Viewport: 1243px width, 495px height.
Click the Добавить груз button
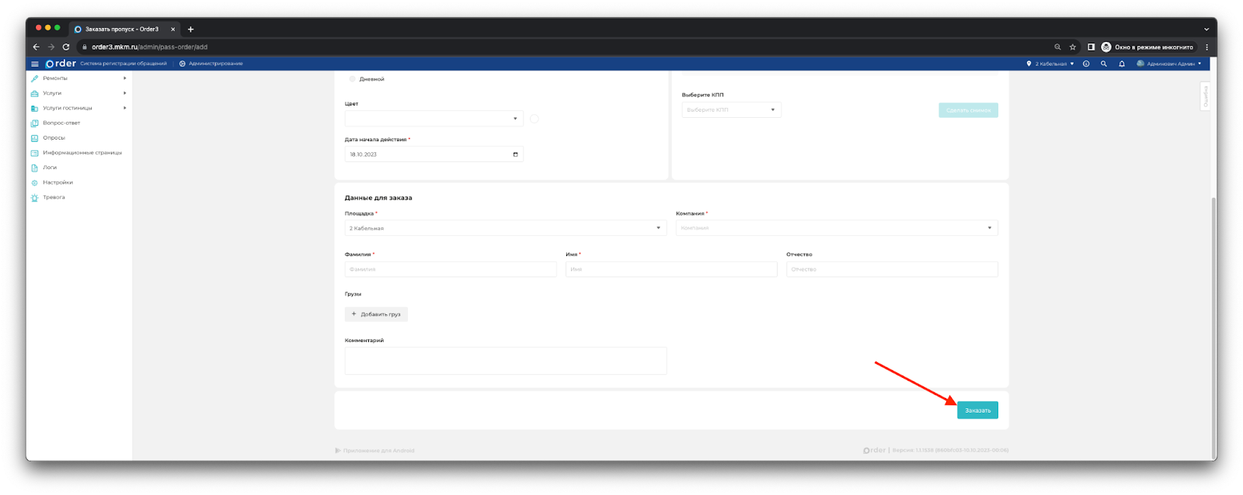pyautogui.click(x=376, y=314)
